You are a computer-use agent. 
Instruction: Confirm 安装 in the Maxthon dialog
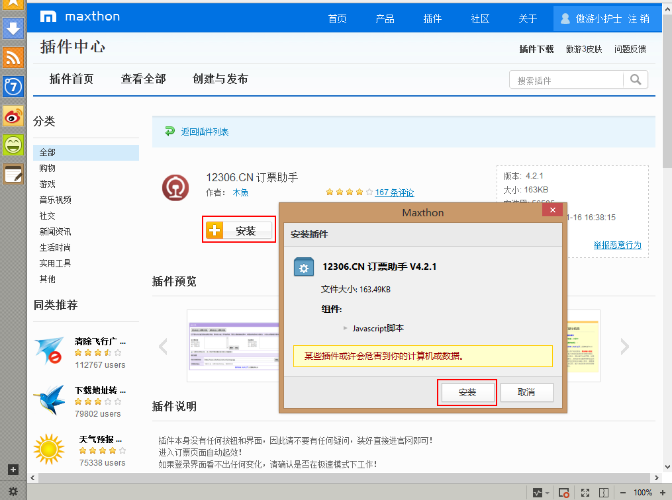point(467,393)
